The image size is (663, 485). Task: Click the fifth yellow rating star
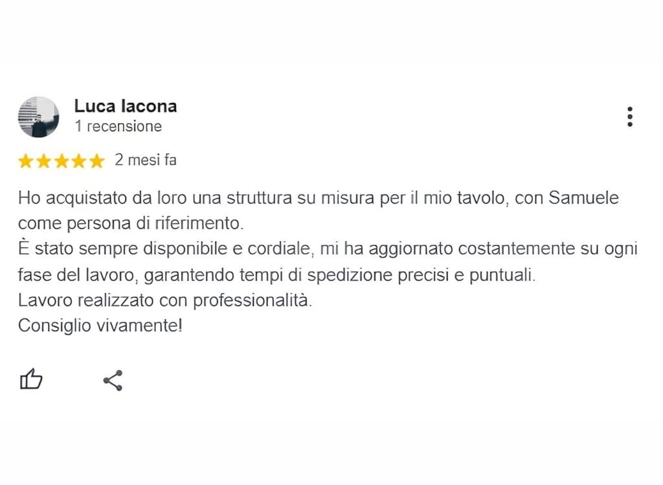(96, 161)
